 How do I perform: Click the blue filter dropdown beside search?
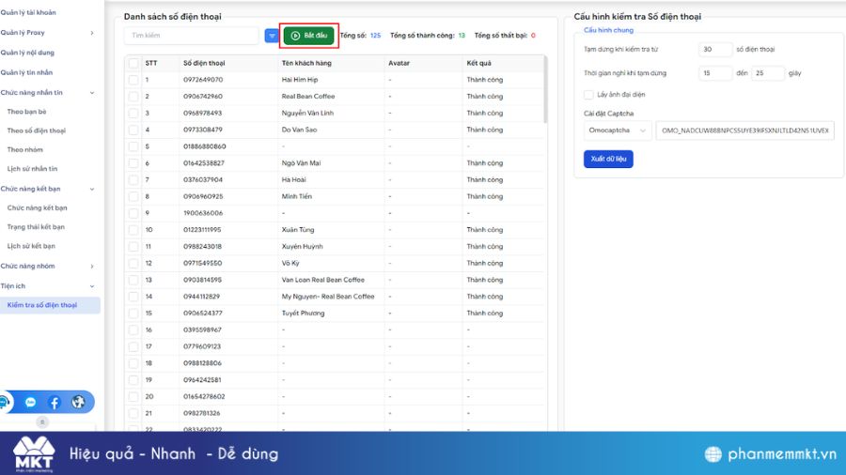(272, 36)
